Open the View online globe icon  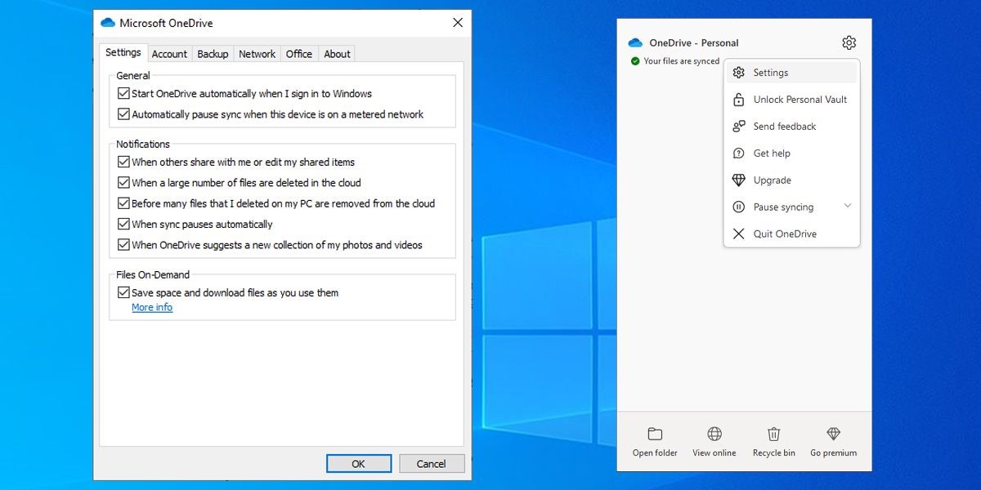(x=714, y=434)
